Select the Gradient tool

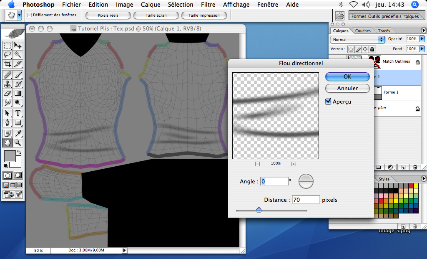[18, 93]
